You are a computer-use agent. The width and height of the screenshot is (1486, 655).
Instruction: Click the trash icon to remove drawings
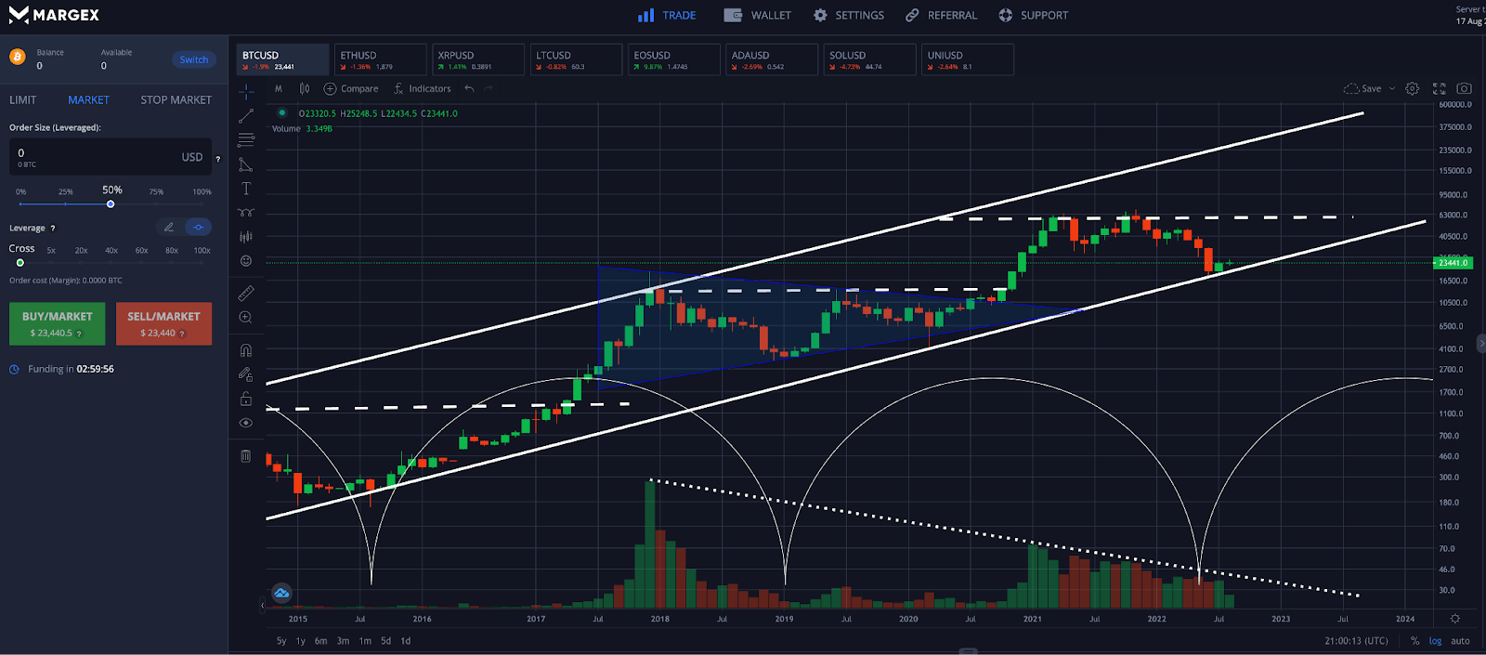[246, 456]
